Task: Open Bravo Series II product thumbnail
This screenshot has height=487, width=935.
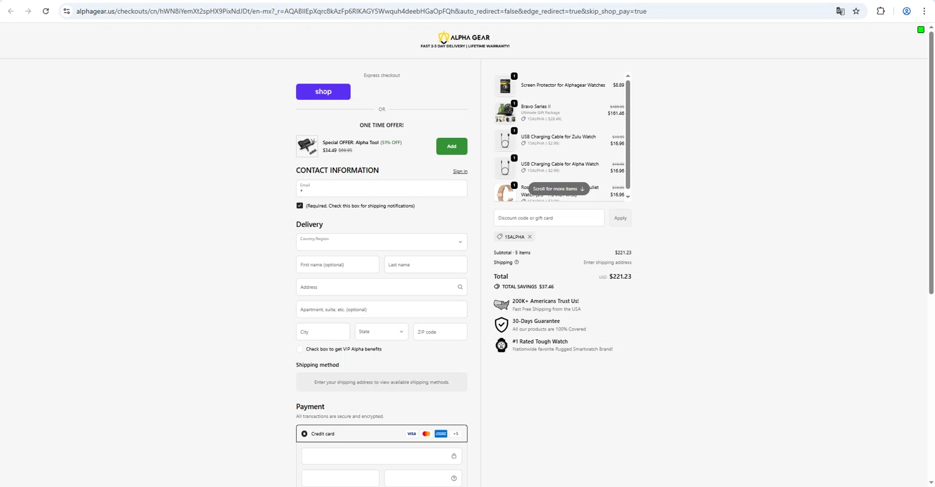Action: pyautogui.click(x=505, y=113)
